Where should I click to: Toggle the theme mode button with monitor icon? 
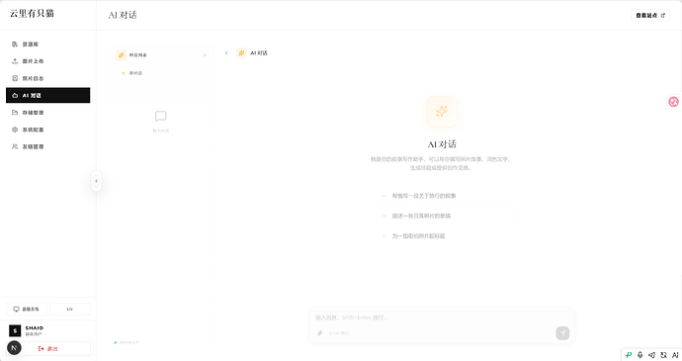(x=26, y=310)
